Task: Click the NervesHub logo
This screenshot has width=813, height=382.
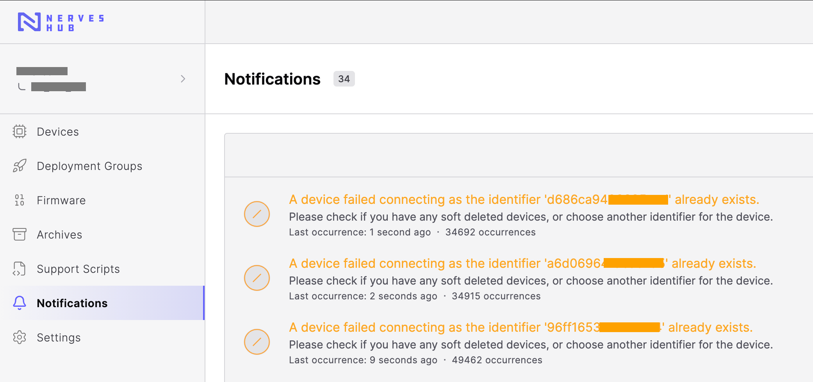Action: pyautogui.click(x=61, y=22)
